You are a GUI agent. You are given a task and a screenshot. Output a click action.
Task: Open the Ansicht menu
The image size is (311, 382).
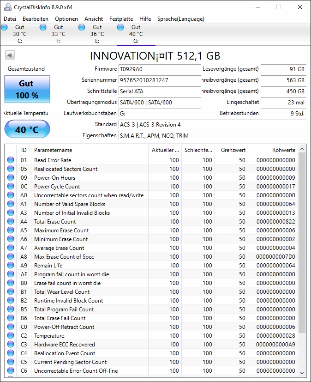(x=94, y=19)
